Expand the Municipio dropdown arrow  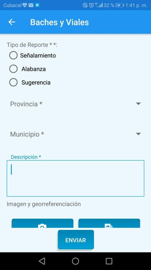coord(138,134)
